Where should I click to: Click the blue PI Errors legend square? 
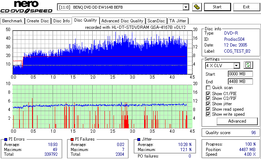tap(6, 140)
